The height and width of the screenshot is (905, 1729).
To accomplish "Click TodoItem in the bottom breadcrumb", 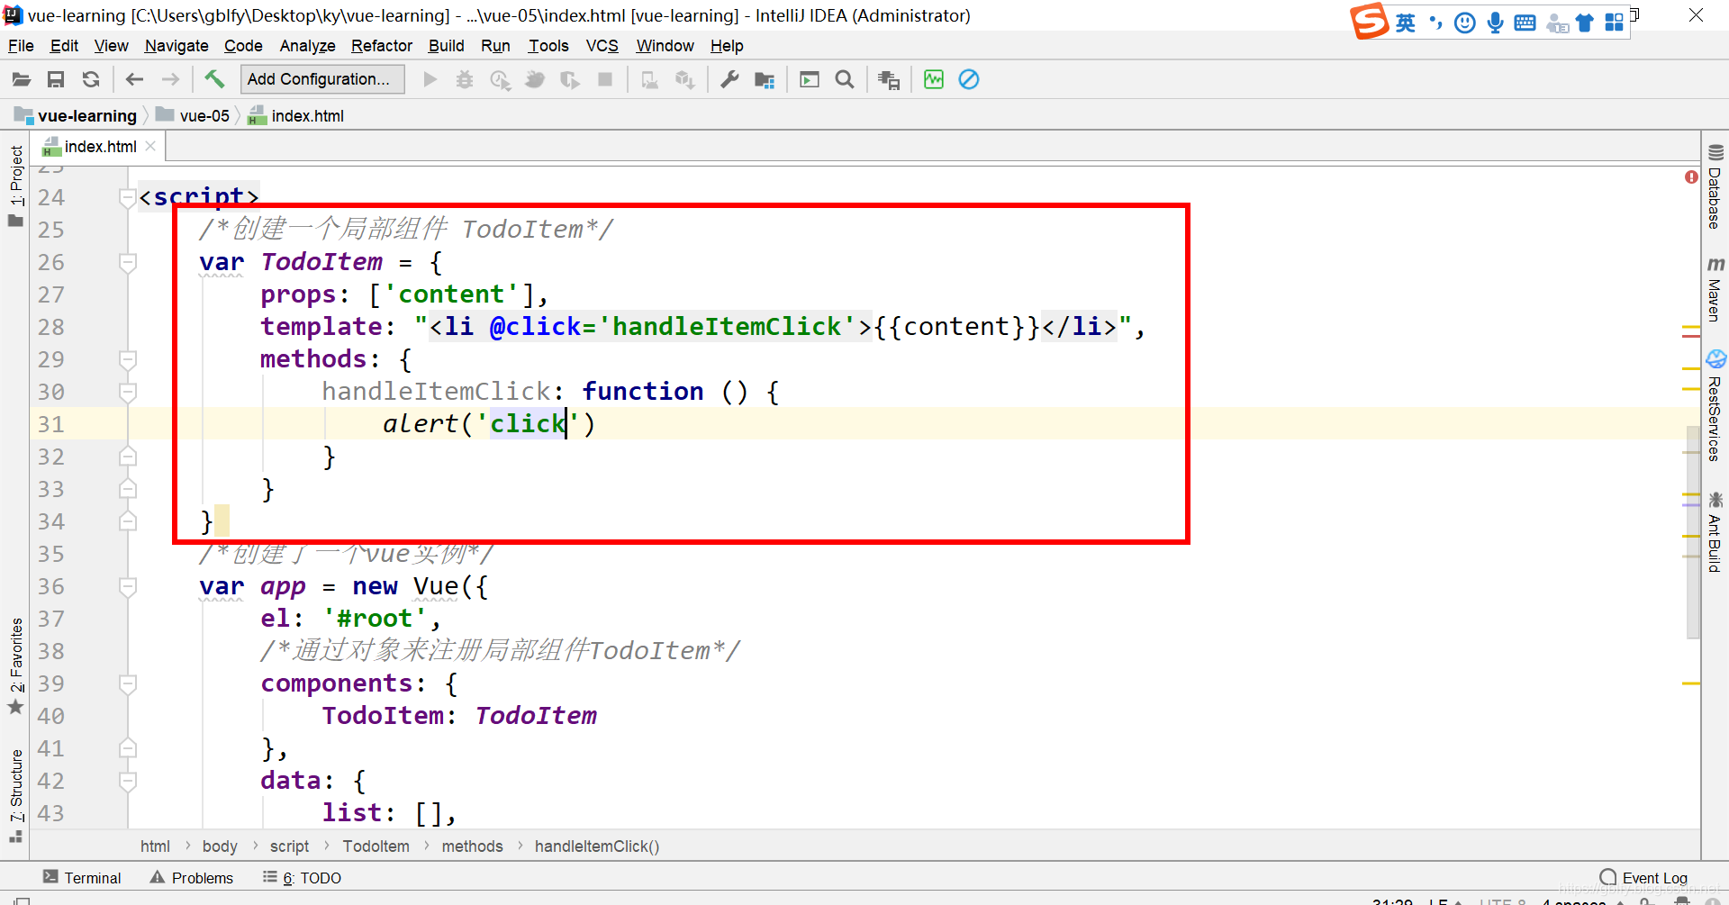I will (376, 846).
